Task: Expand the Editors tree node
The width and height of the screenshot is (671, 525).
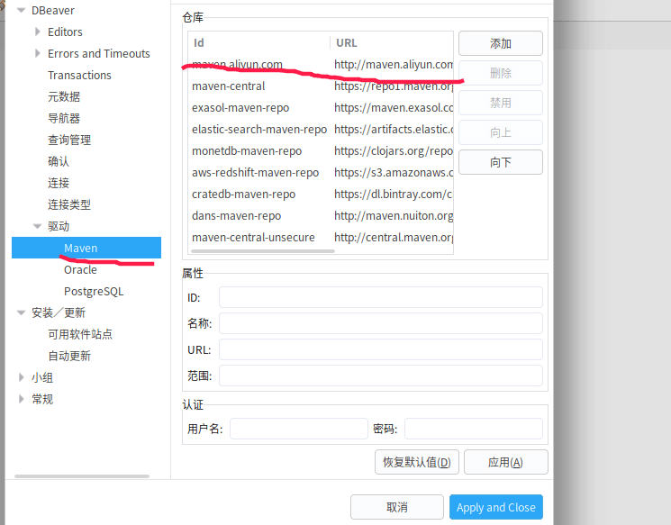Action: coord(38,32)
